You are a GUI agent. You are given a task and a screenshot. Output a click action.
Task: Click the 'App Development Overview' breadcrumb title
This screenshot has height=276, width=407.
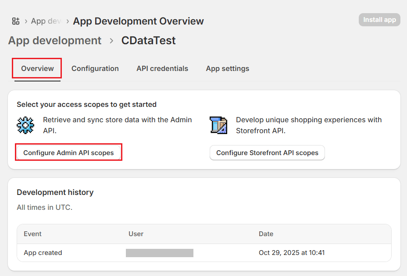click(x=138, y=21)
